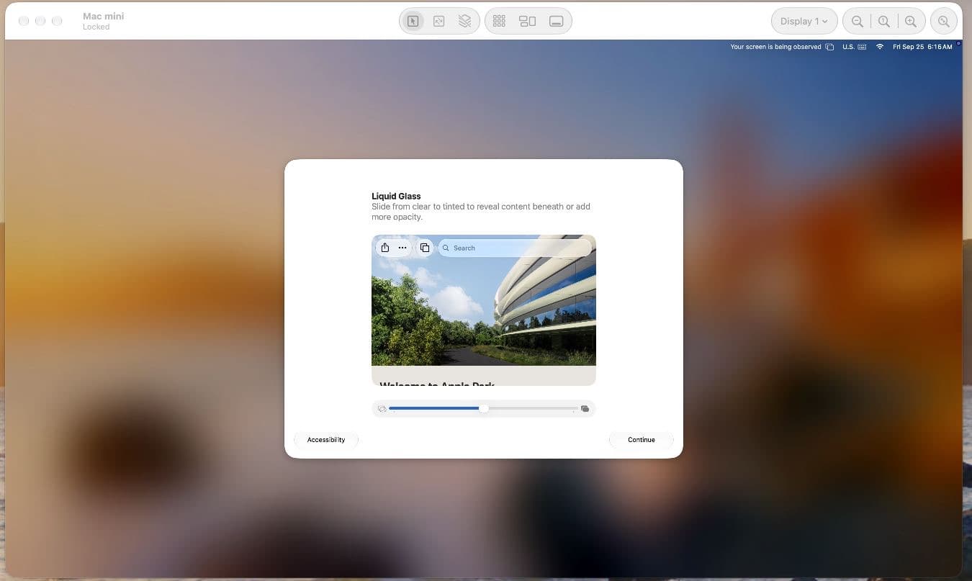The image size is (972, 581).
Task: Click the dynamic scaling icon in toolbar
Action: (439, 22)
